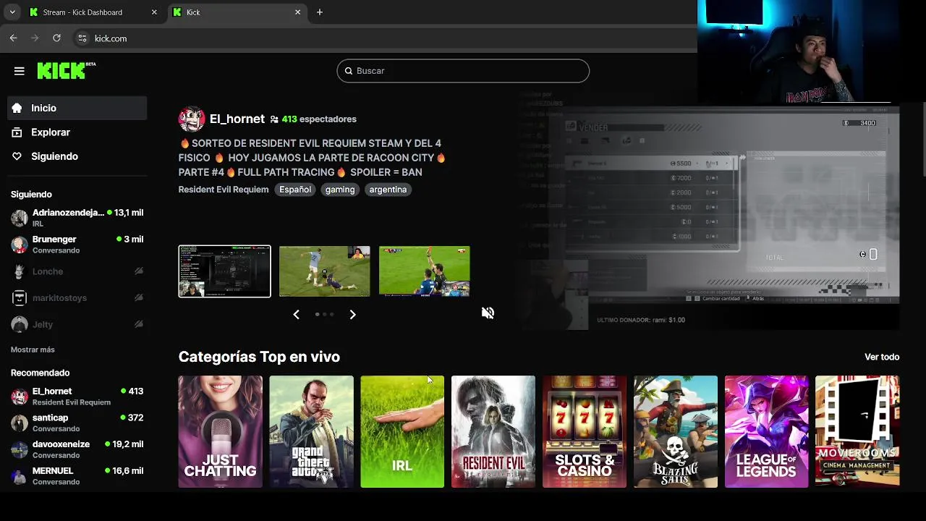Select second featured thumbnail with soccer tackle
The height and width of the screenshot is (521, 926).
324,271
